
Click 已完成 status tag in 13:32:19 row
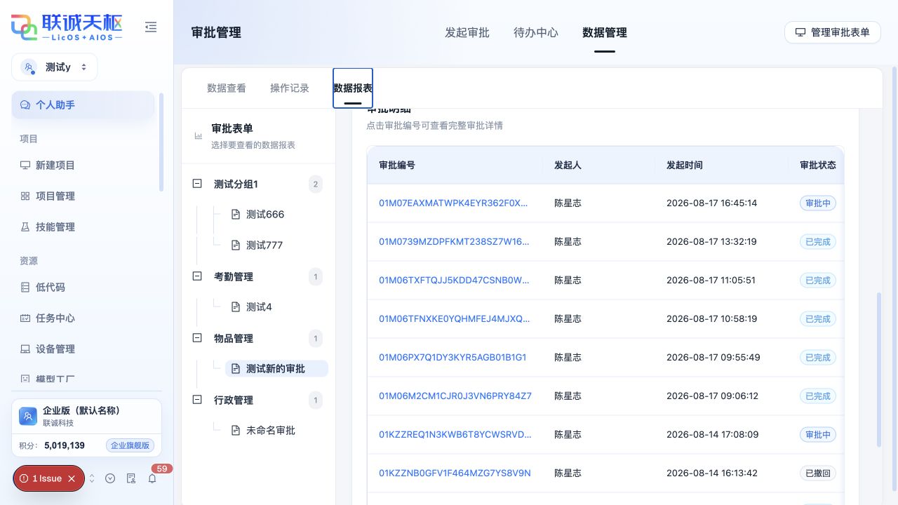818,242
